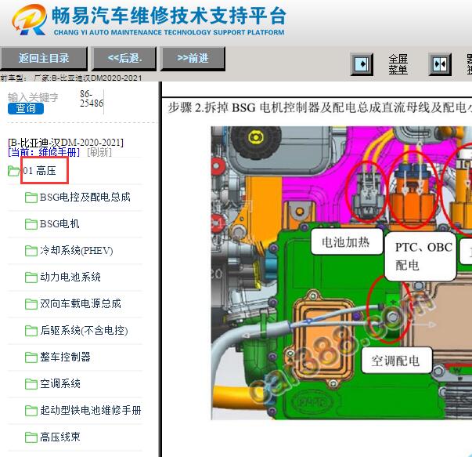
Task: Click the double-arrow panel toggle icon
Action: pos(440,64)
